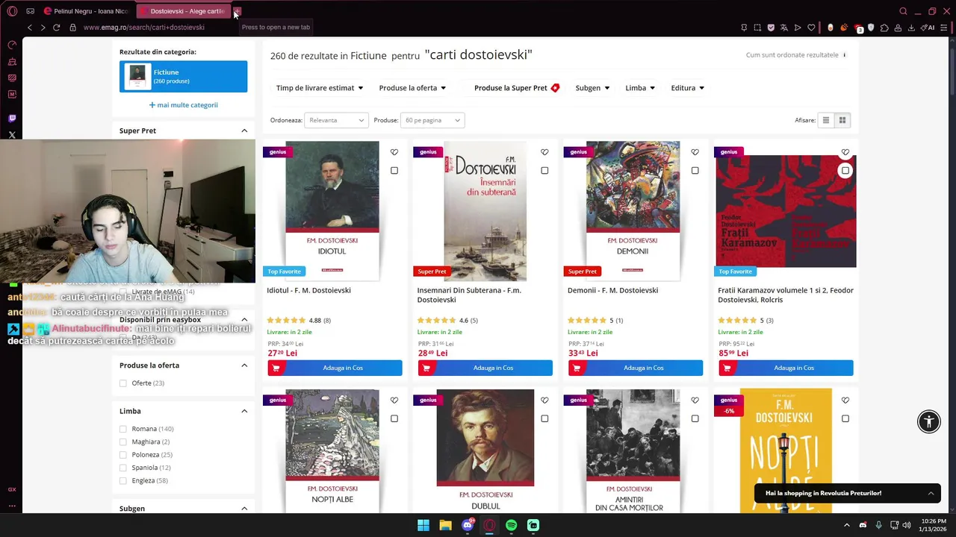Filter by Produse la Super Pret
956x537 pixels.
click(x=516, y=88)
